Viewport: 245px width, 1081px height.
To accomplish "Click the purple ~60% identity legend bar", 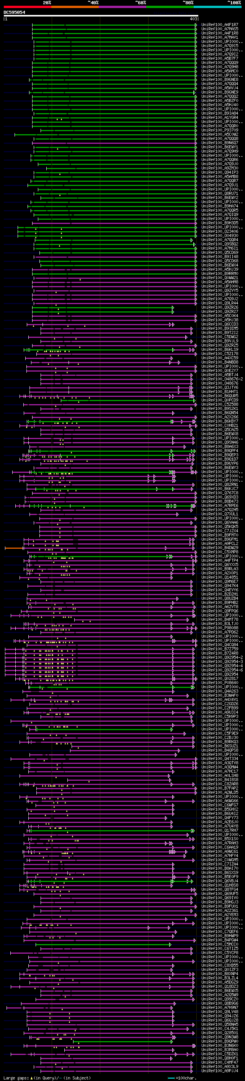I will click(x=122, y=7).
